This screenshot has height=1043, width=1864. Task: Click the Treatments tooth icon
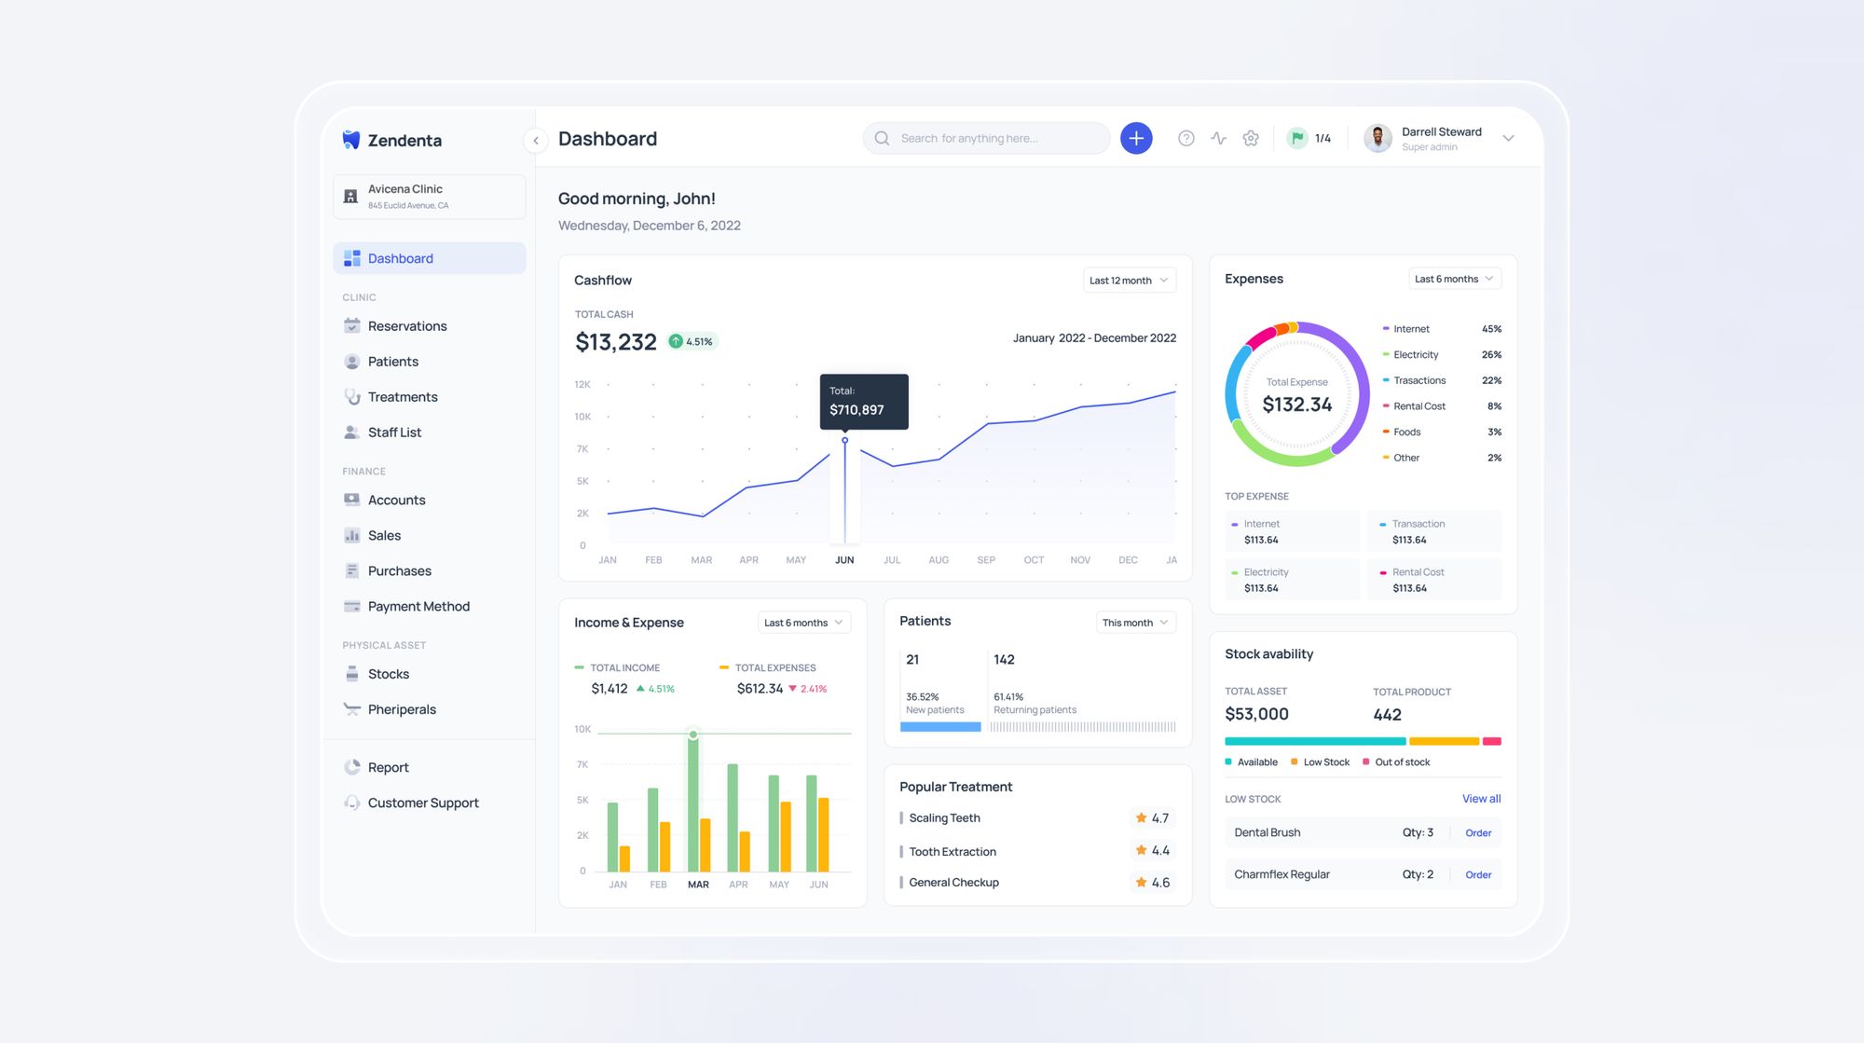(352, 396)
